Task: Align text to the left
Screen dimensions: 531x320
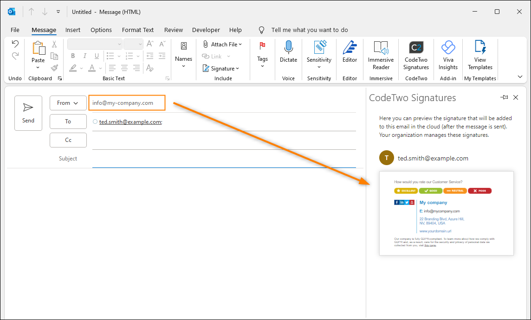Action: coord(112,68)
